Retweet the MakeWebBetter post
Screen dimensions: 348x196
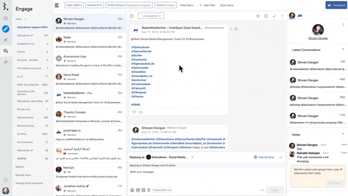[x=141, y=112]
